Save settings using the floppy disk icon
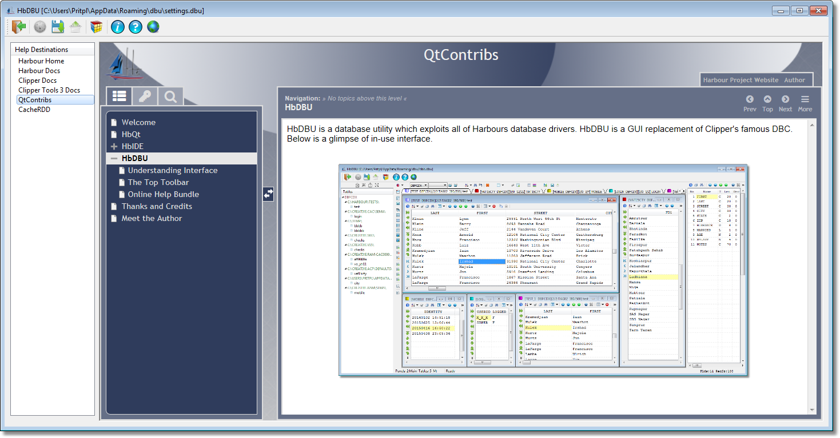The width and height of the screenshot is (840, 438). coord(57,26)
